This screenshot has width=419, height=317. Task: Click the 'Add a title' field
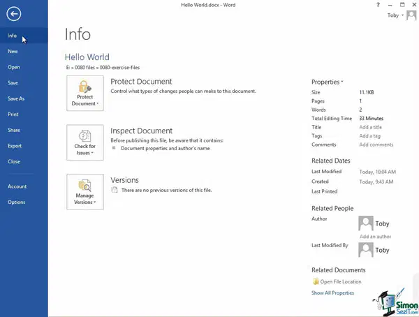[371, 127]
